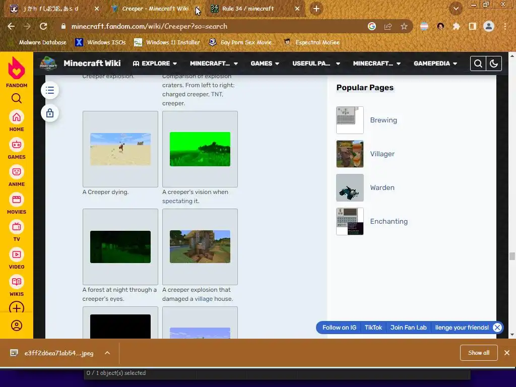Close the downloads bar
This screenshot has height=387, width=516.
coord(507,353)
